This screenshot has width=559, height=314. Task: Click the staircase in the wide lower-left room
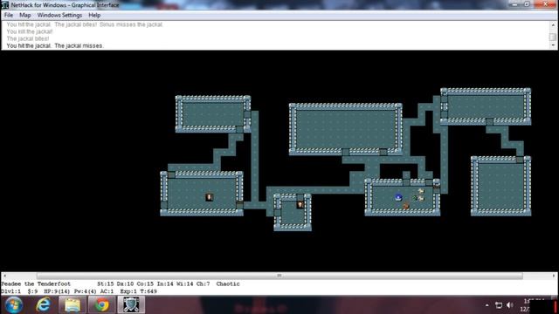pos(210,197)
